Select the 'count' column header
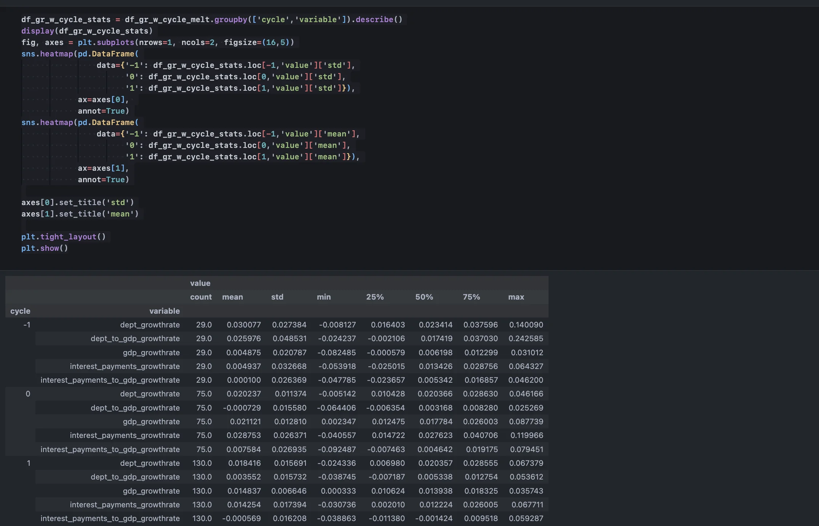Image resolution: width=819 pixels, height=526 pixels. [201, 297]
